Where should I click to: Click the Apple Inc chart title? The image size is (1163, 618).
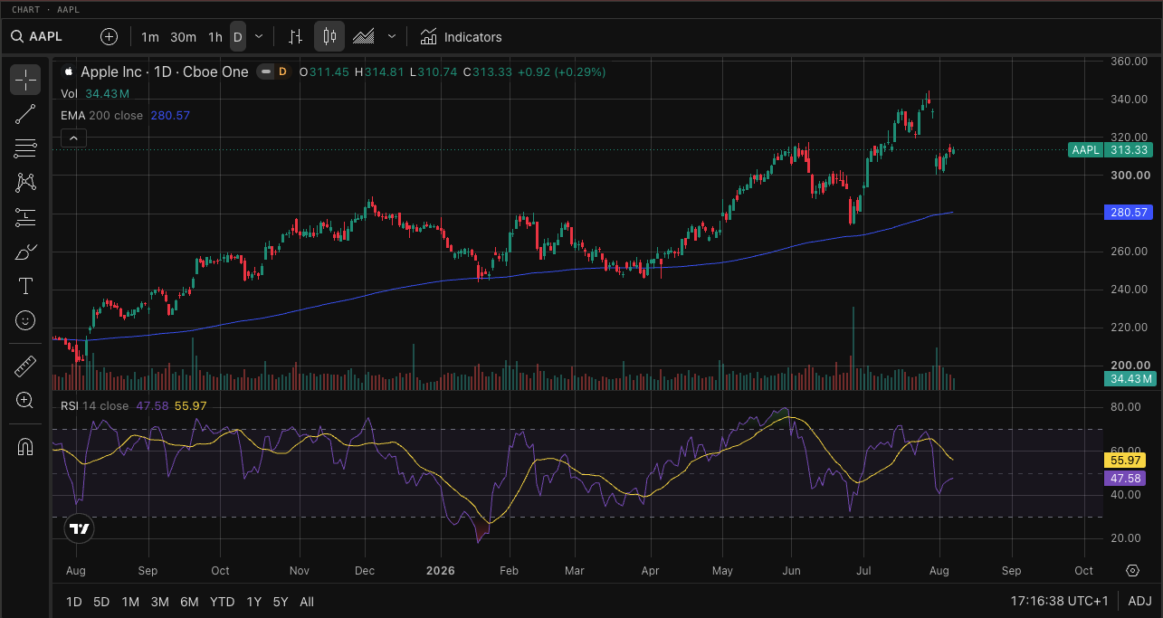click(164, 72)
